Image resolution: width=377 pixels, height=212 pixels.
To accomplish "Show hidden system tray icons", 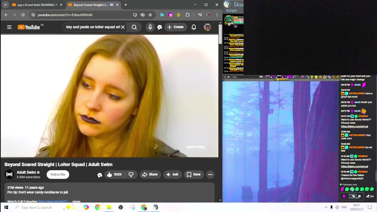I will 326,207.
